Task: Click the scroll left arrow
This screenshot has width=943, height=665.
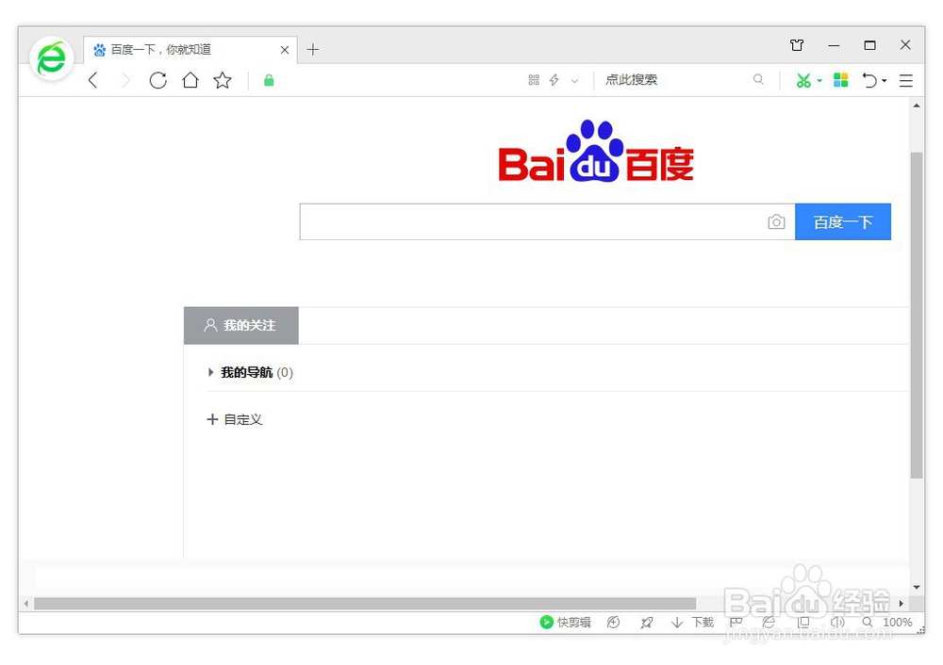Action: [x=25, y=603]
